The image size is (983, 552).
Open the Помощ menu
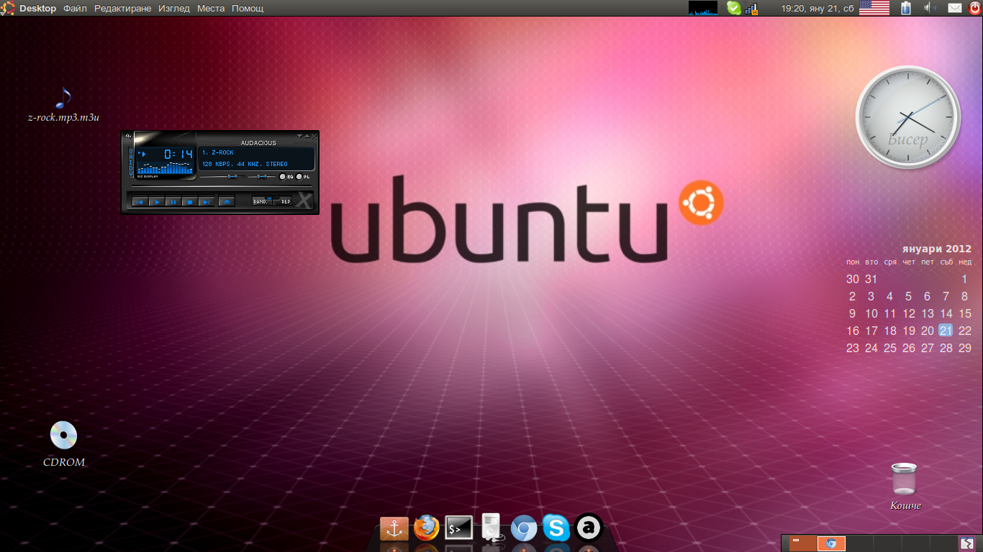[x=248, y=9]
